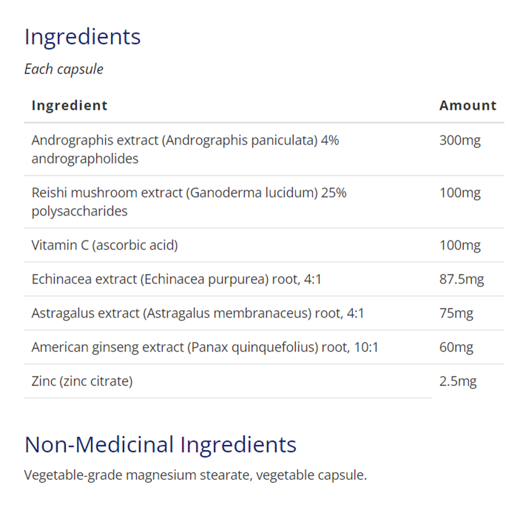Image resolution: width=524 pixels, height=524 pixels.
Task: Click the Ingredient column header
Action: pyautogui.click(x=69, y=105)
